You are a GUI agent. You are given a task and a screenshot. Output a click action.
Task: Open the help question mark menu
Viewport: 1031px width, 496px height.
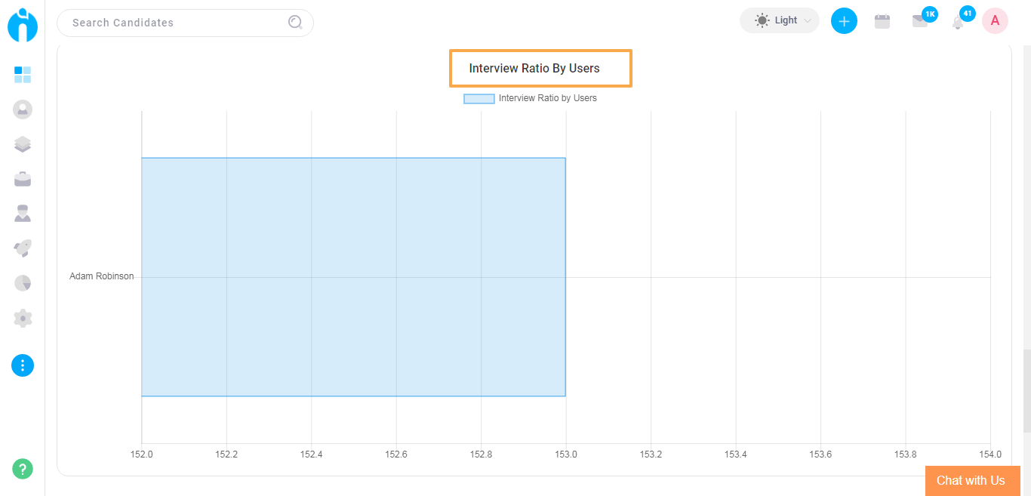[x=23, y=469]
